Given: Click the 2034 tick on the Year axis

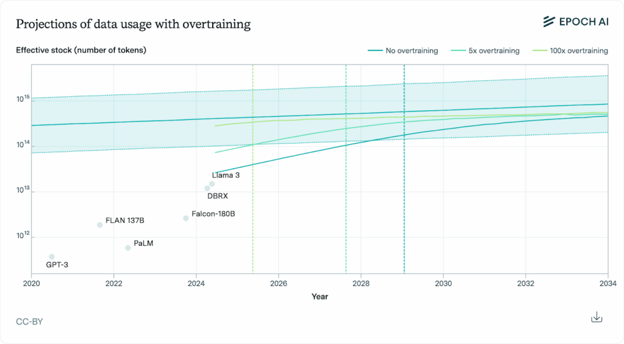Looking at the screenshot, I should click(607, 284).
